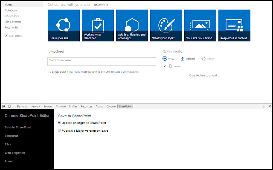Open Scriptlinks in the SharePoint Editor sidebar
The image size is (273, 170).
12,136
